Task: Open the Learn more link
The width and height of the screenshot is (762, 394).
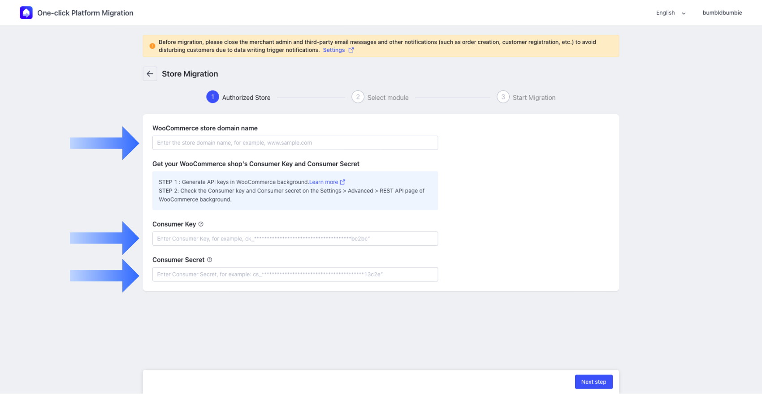Action: 324,182
